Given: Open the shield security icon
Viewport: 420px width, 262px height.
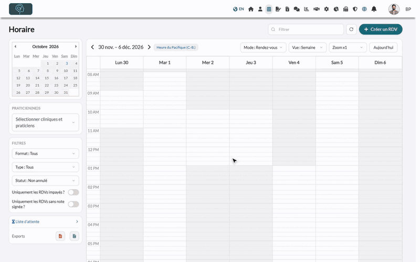Looking at the screenshot, I should [355, 9].
